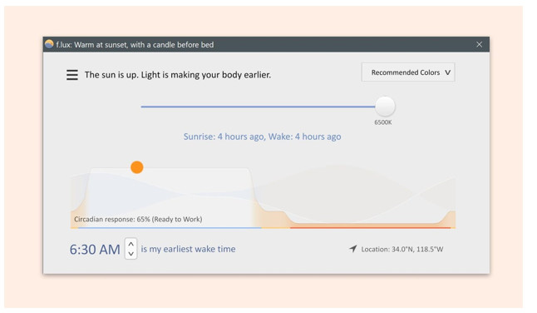Click the Sunrise and Wake time text
The width and height of the screenshot is (537, 313).
tap(263, 137)
